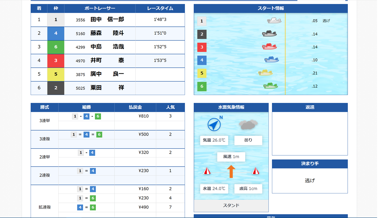This screenshot has width=388, height=218.
Task: Click lane badge 2 in start info panel
Action: coord(202,34)
